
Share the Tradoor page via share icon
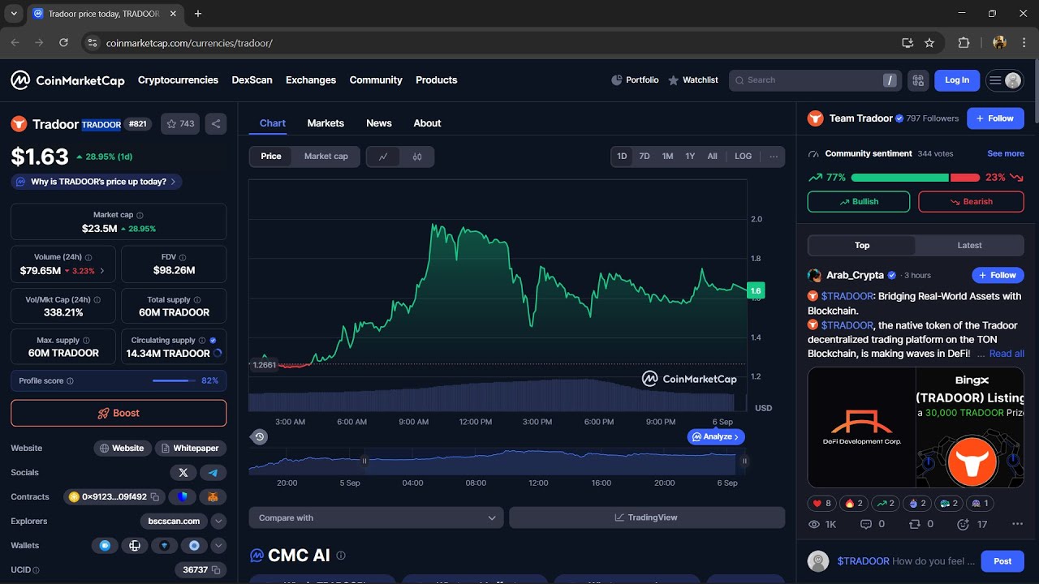216,124
